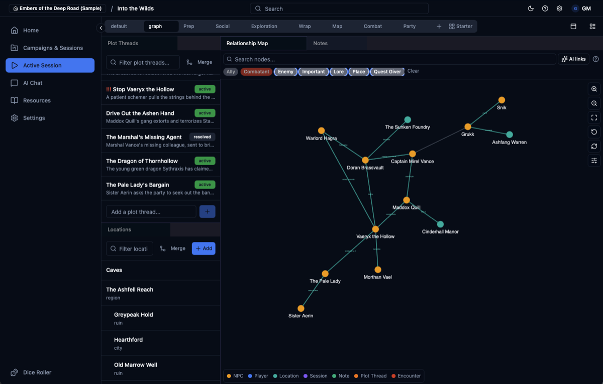Click the Filter locations field
This screenshot has width=603, height=384.
129,248
